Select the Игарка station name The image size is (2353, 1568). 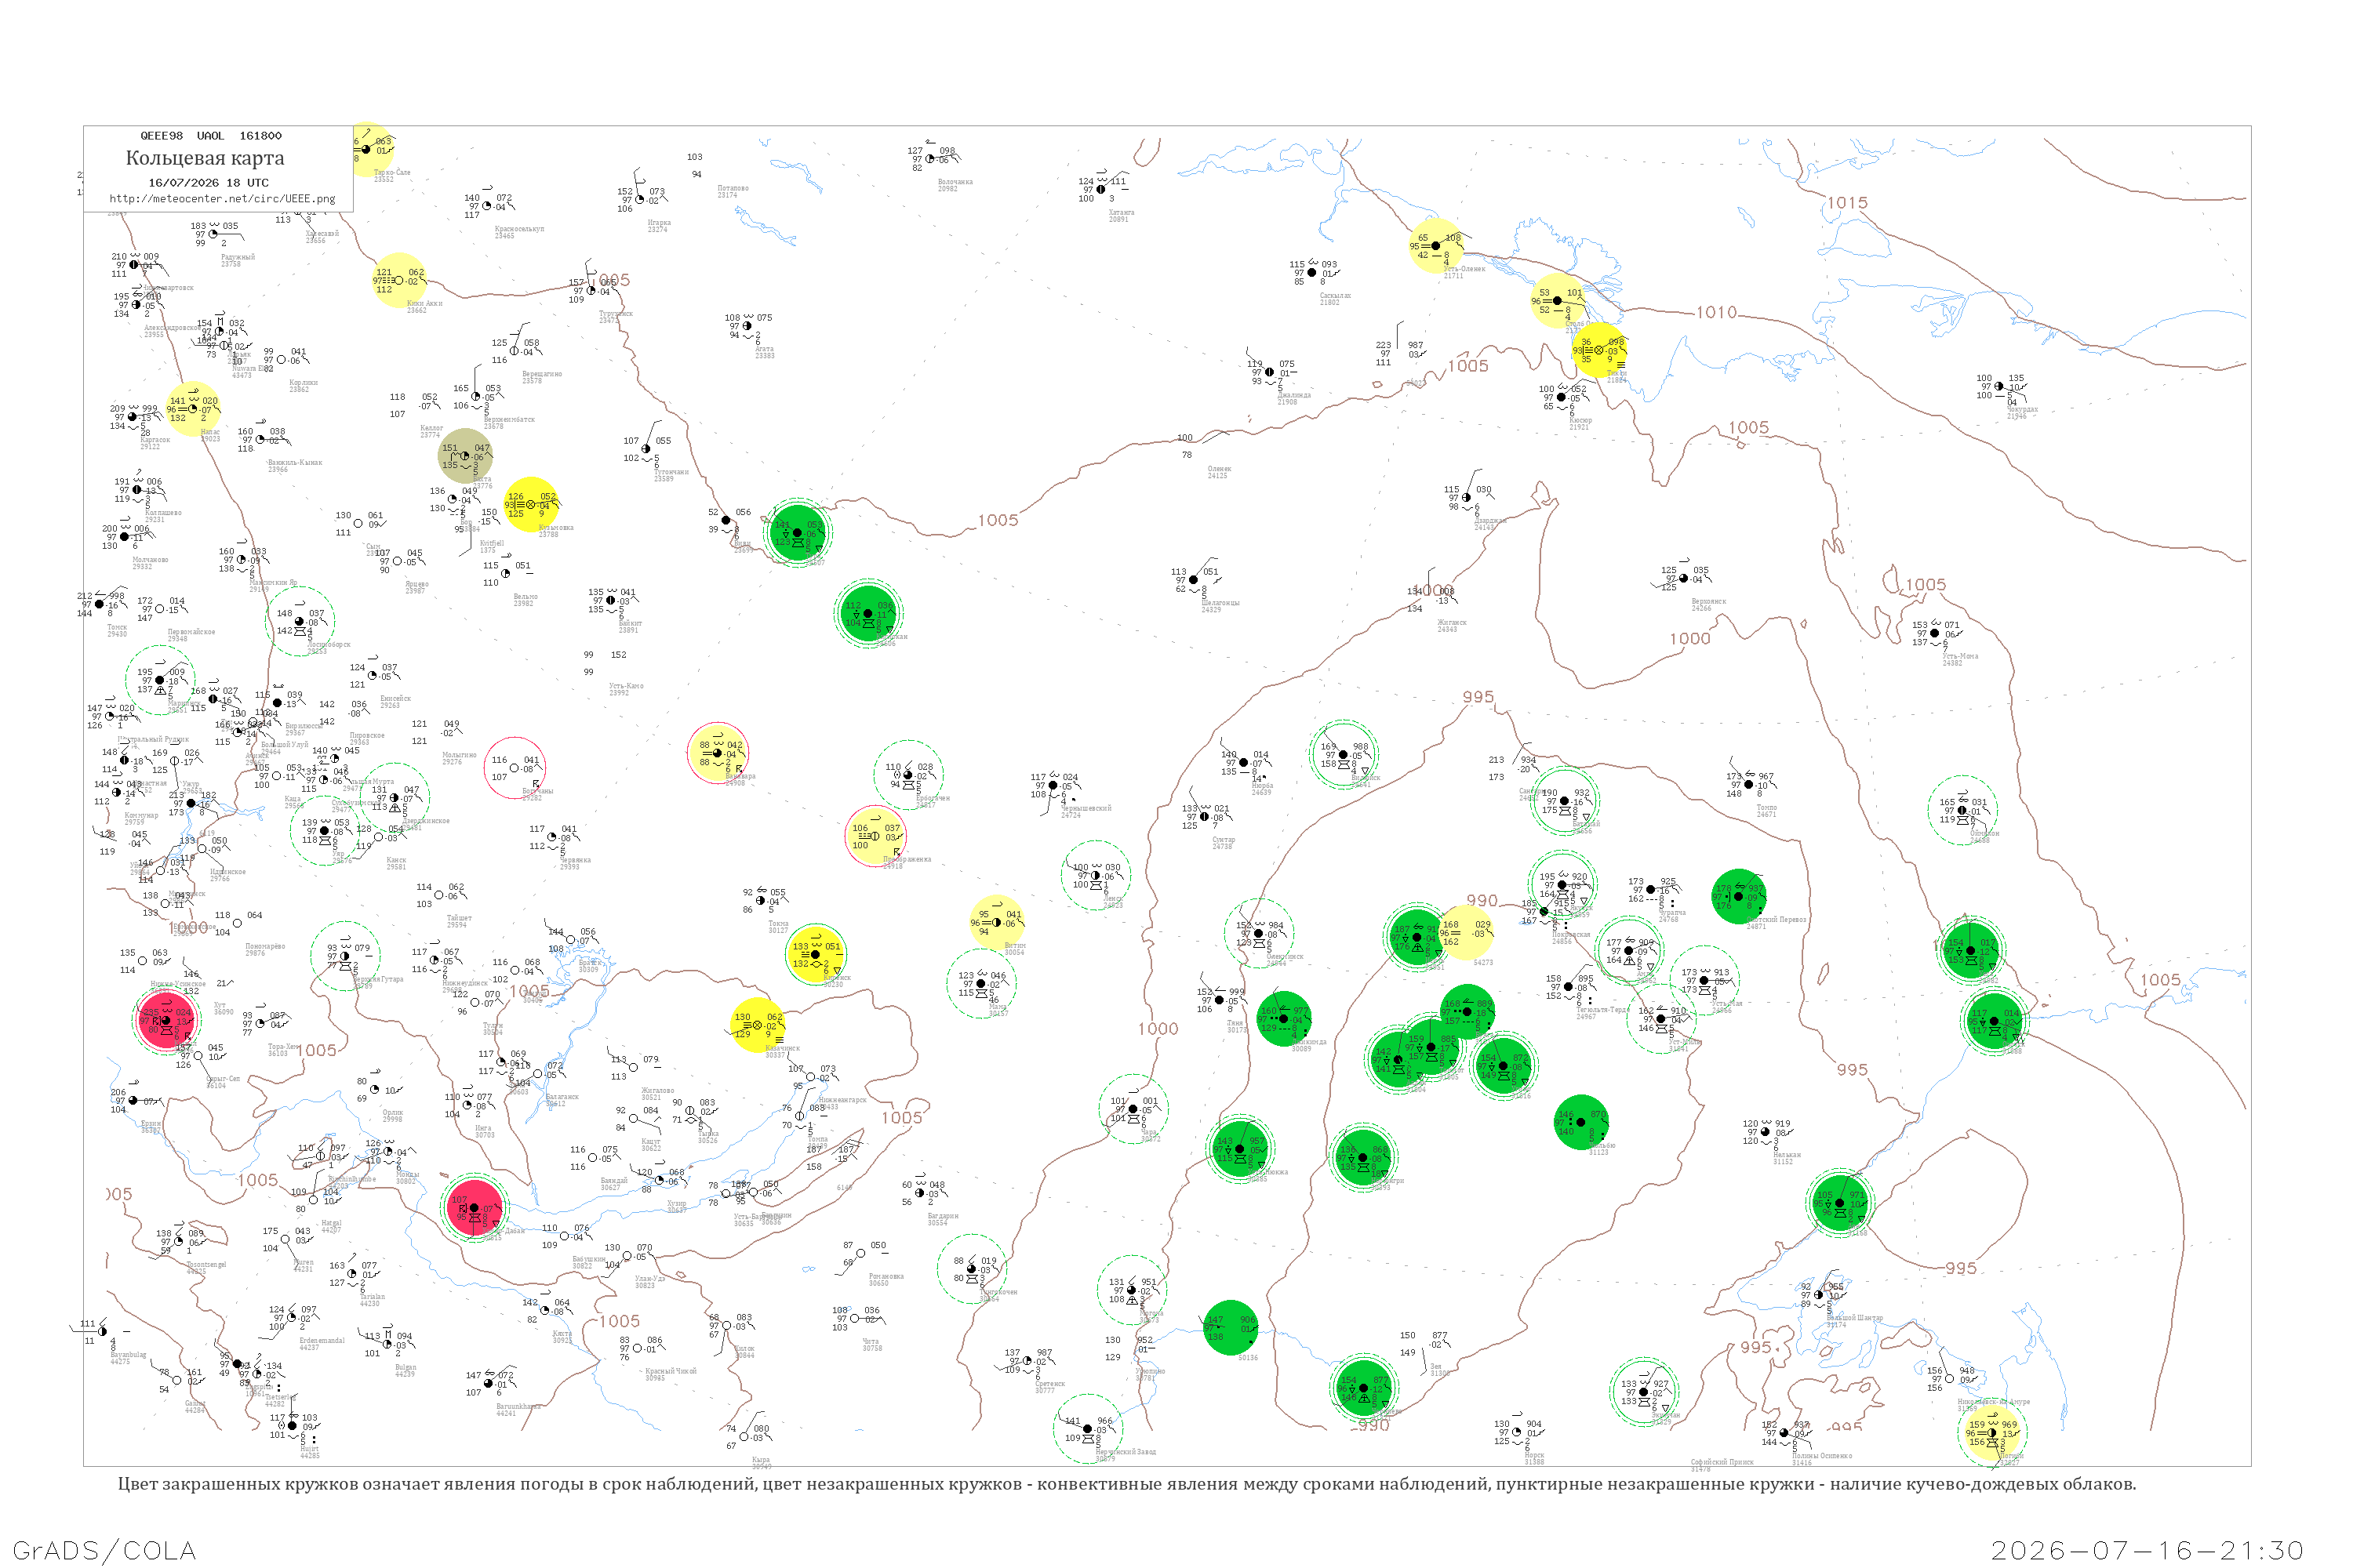pos(660,223)
